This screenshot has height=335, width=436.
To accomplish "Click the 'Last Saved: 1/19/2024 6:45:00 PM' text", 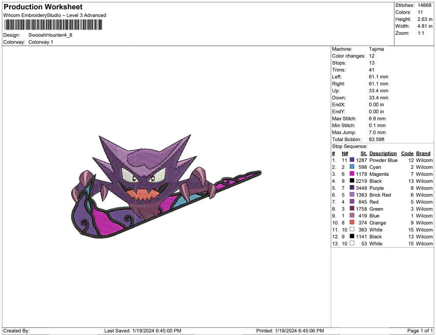I will click(x=143, y=331).
